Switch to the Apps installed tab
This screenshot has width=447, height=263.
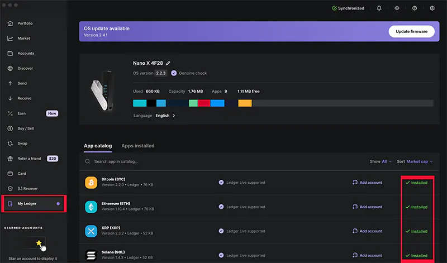click(137, 146)
